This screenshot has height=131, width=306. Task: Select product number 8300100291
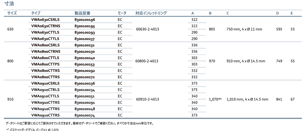coord(85,103)
